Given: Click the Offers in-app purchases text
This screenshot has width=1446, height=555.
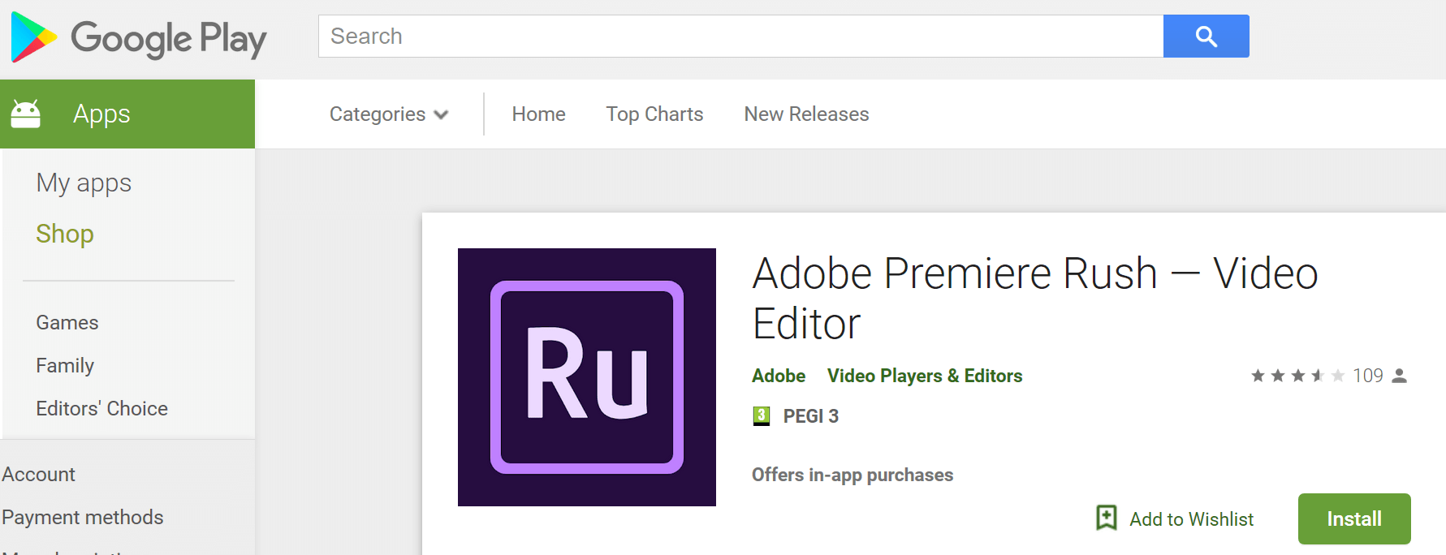Looking at the screenshot, I should (x=852, y=475).
